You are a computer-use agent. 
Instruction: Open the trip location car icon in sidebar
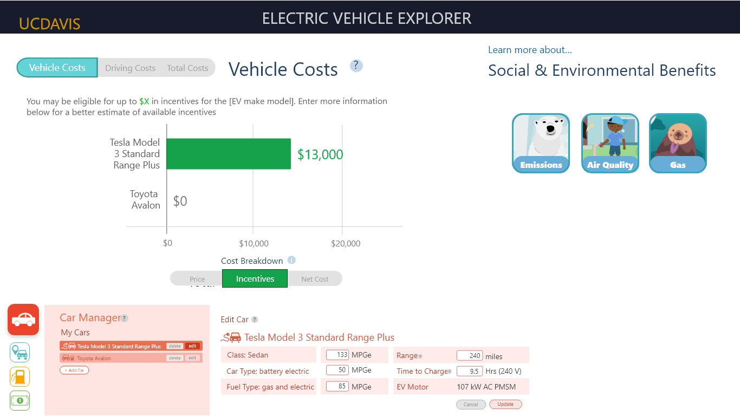[20, 353]
